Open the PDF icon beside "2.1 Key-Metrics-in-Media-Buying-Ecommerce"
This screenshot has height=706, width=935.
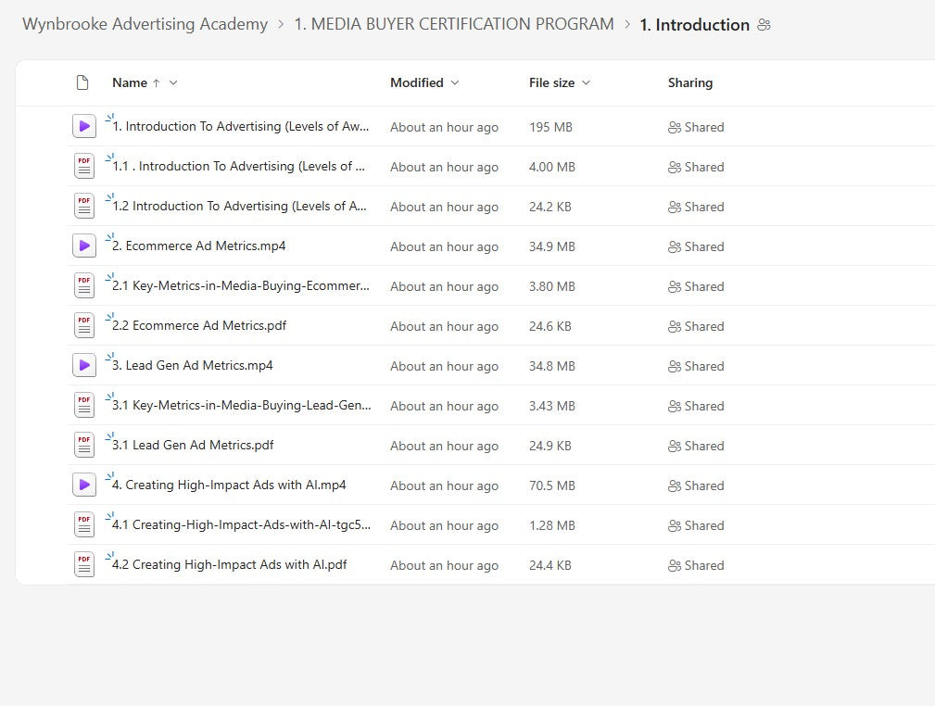(x=83, y=285)
